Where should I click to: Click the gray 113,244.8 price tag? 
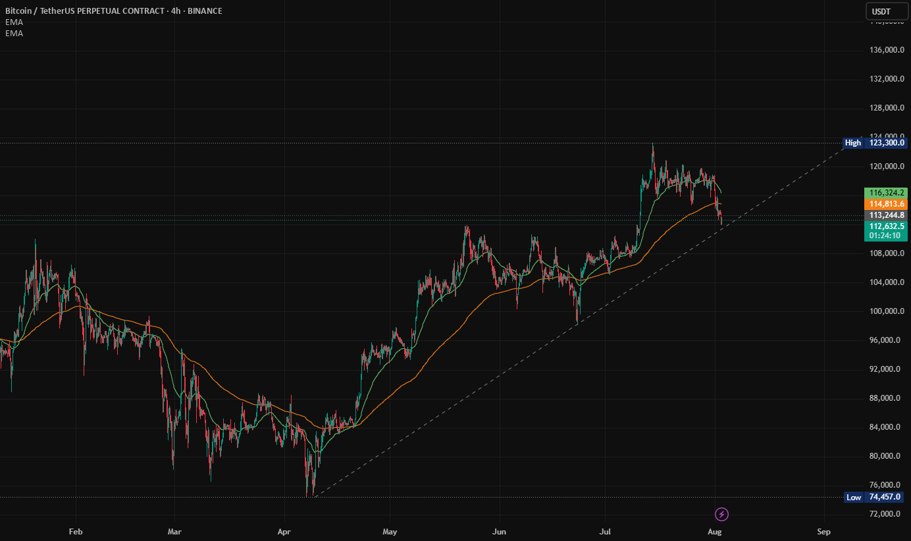[886, 215]
